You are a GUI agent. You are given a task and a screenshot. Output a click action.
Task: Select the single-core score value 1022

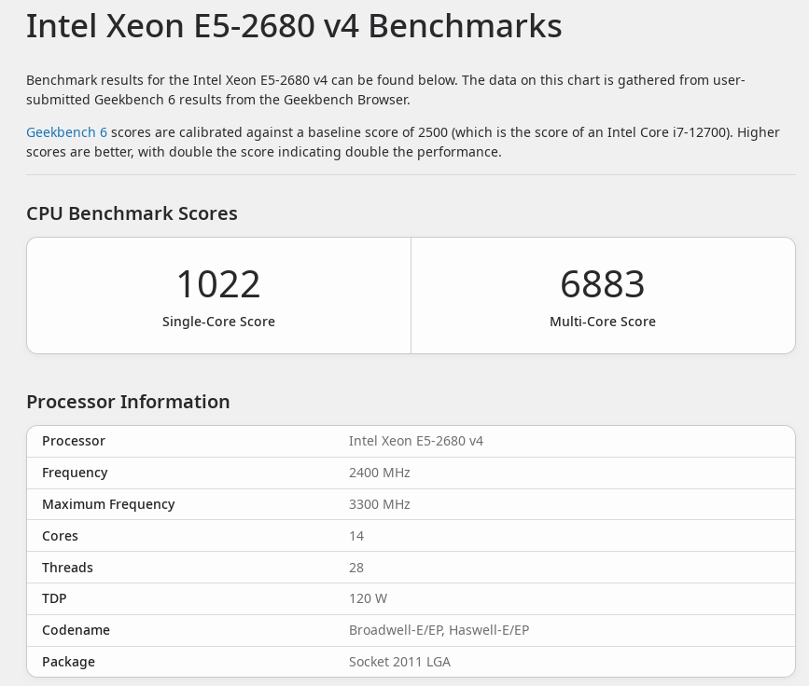point(218,283)
